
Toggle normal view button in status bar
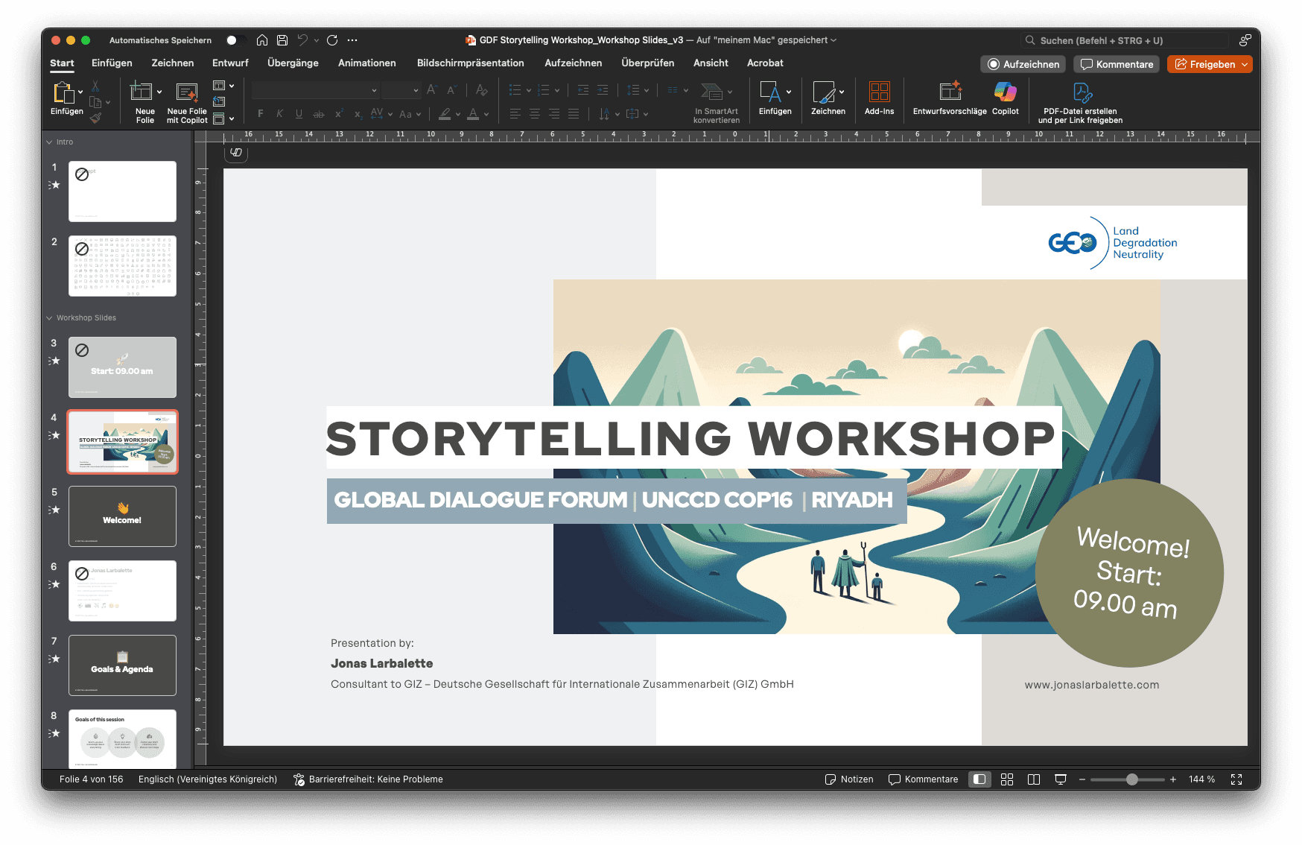tap(979, 779)
